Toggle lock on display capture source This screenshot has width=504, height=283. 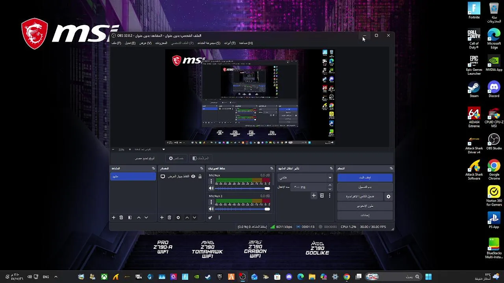click(x=200, y=176)
